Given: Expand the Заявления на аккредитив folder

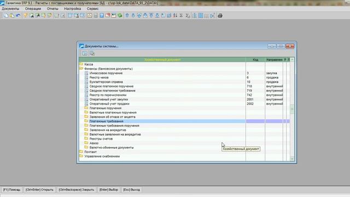Looking at the screenshot, I should 86,130.
